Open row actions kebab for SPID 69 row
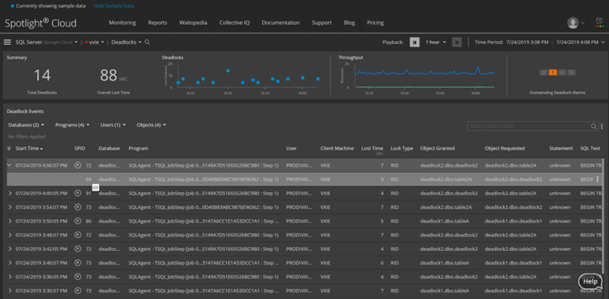 click(598, 179)
